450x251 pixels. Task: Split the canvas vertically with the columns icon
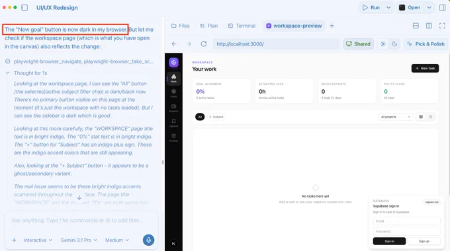(x=429, y=26)
